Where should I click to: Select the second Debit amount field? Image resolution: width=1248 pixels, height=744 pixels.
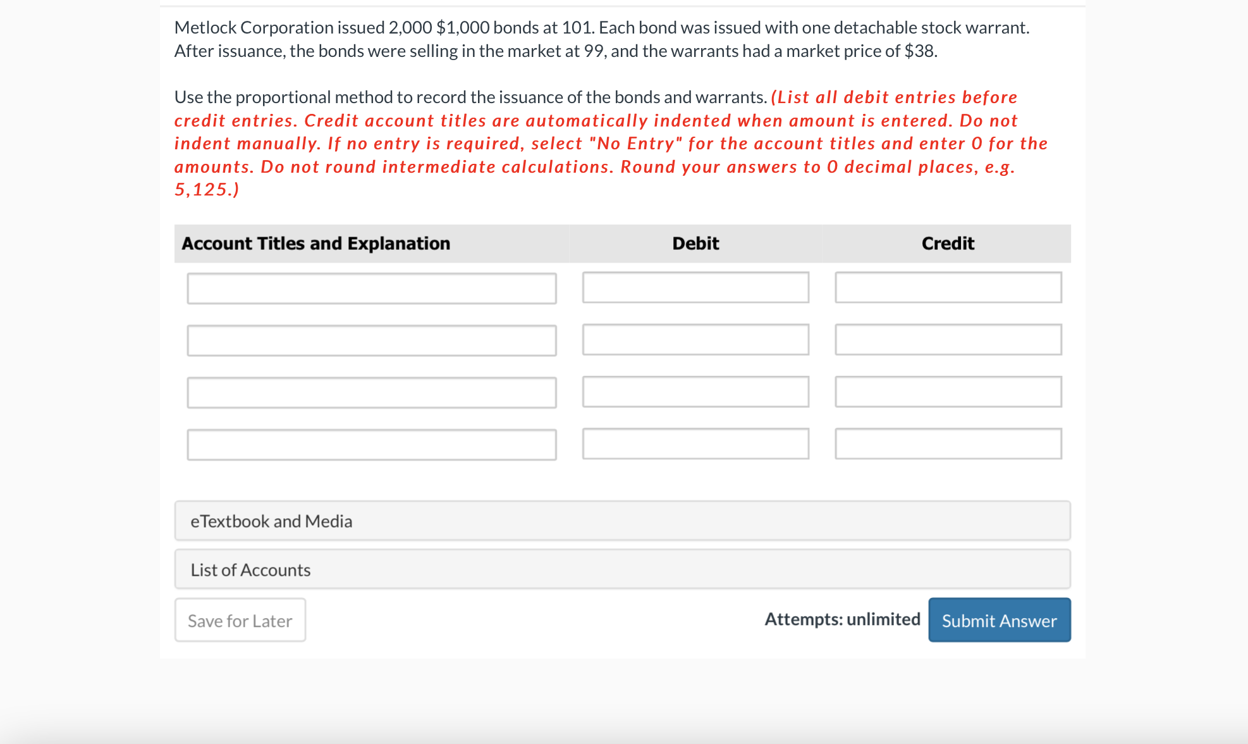tap(695, 340)
